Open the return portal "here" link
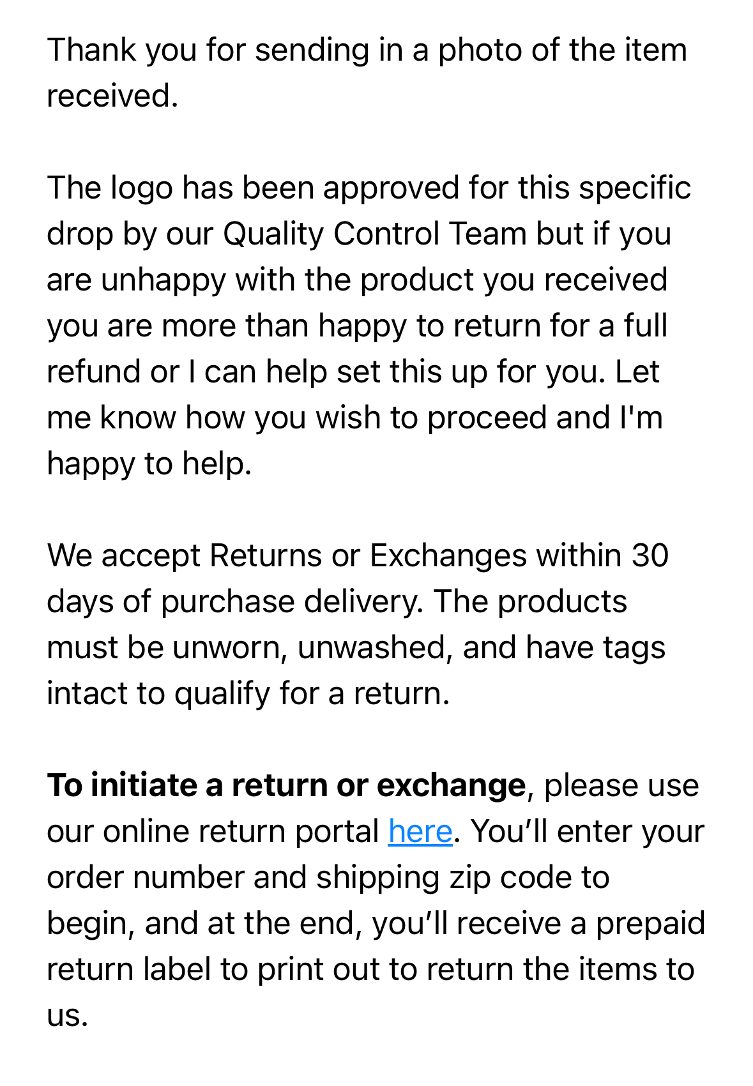This screenshot has height=1086, width=753. (420, 831)
